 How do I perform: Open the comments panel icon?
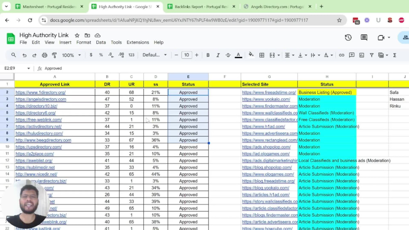point(364,38)
